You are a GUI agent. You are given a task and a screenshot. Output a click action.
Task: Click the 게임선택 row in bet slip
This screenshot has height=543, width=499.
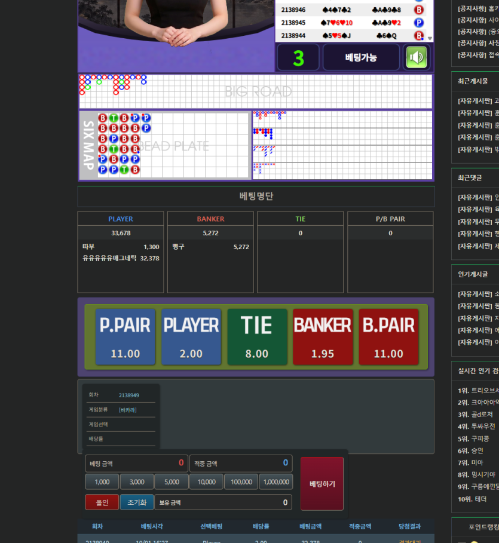click(x=121, y=424)
